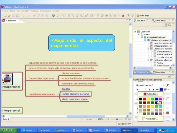Image resolution: width=177 pixels, height=133 pixels.
Task: Open the Modificar menu
Action: [x=34, y=11]
